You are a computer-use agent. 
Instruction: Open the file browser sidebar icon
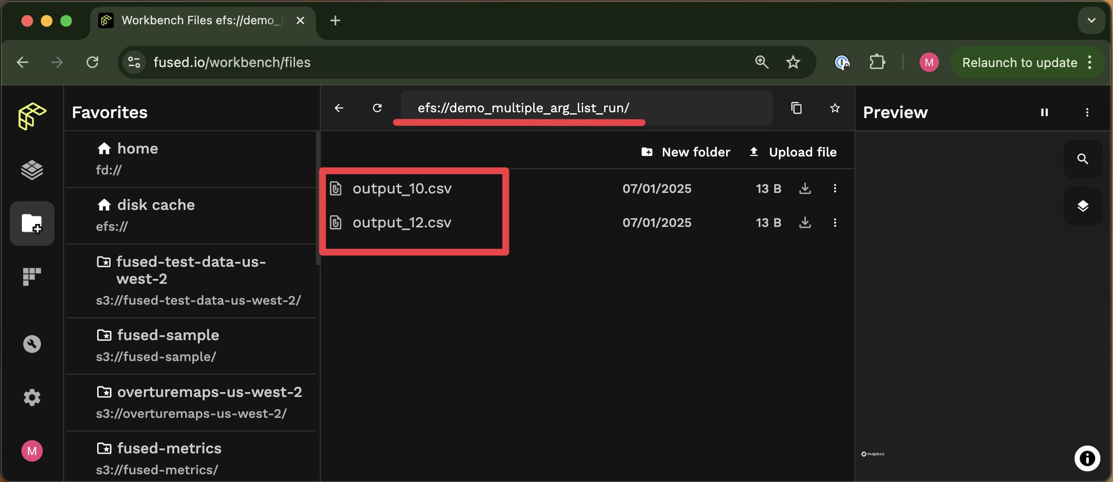pyautogui.click(x=31, y=224)
